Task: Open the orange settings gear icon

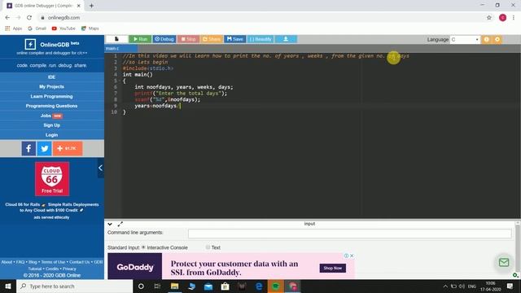Action: pos(497,40)
